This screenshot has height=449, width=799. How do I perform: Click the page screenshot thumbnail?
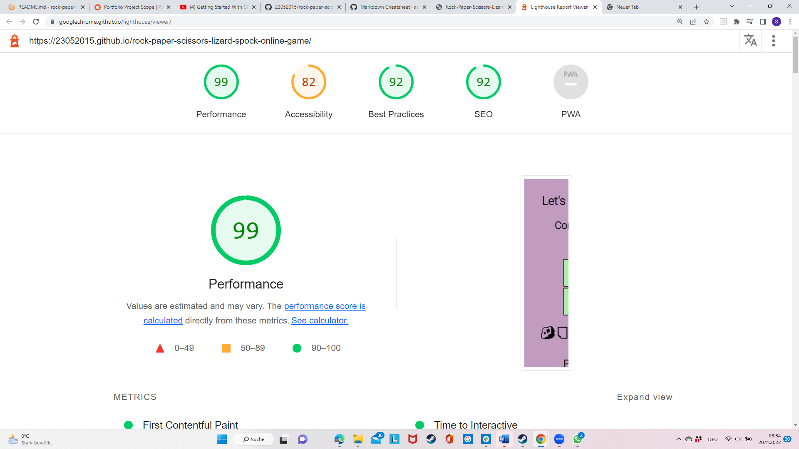pyautogui.click(x=546, y=273)
